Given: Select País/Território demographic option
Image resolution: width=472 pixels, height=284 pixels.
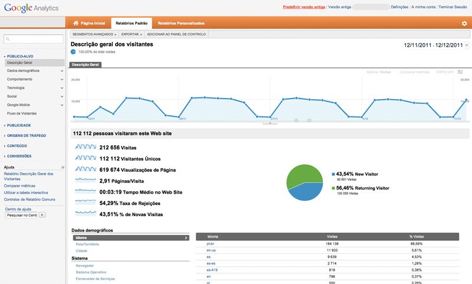Looking at the screenshot, I should coord(87,244).
